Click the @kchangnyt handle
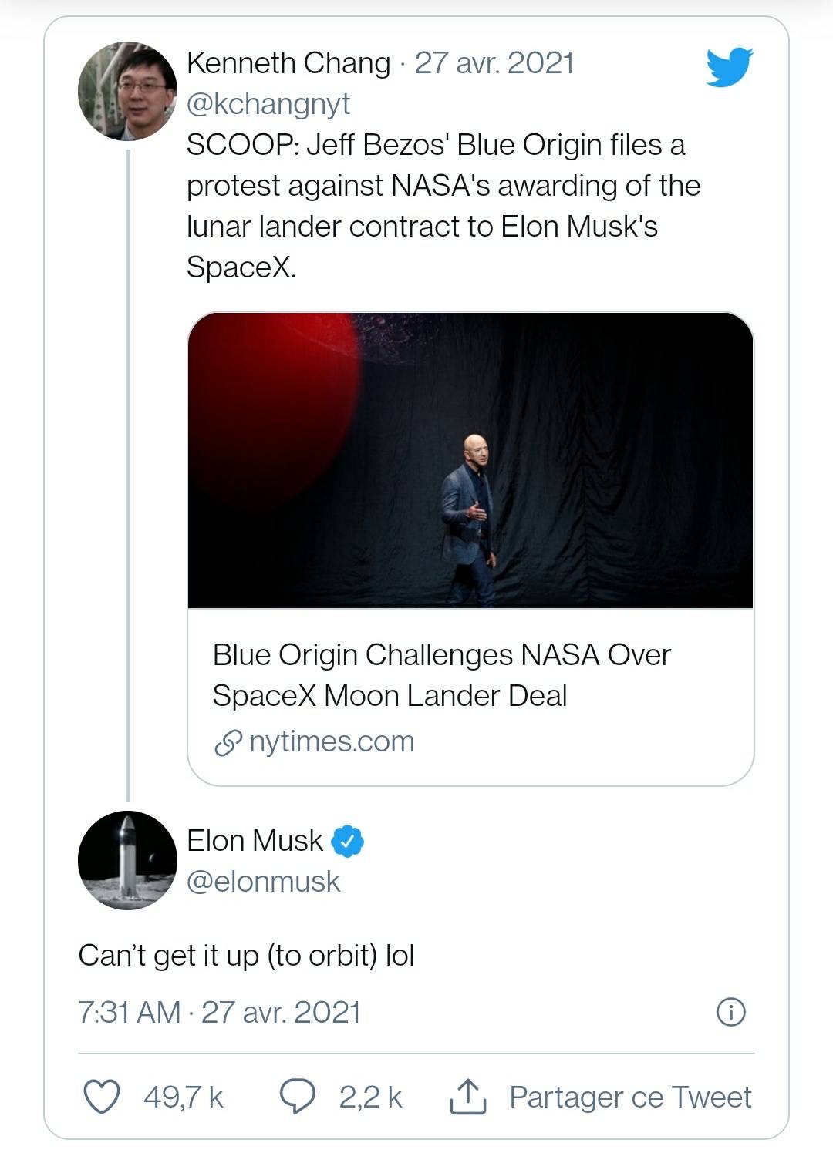833x1163 pixels. coord(268,104)
